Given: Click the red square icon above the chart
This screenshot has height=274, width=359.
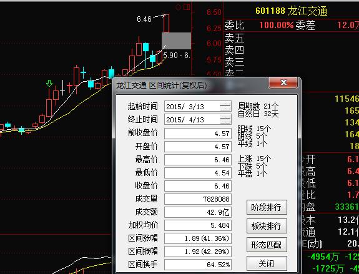Looking at the screenshot, I should (187, 7).
